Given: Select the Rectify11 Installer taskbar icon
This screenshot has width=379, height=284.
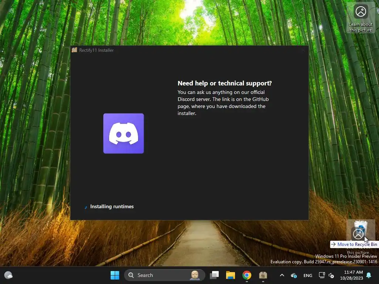Looking at the screenshot, I should click(263, 275).
